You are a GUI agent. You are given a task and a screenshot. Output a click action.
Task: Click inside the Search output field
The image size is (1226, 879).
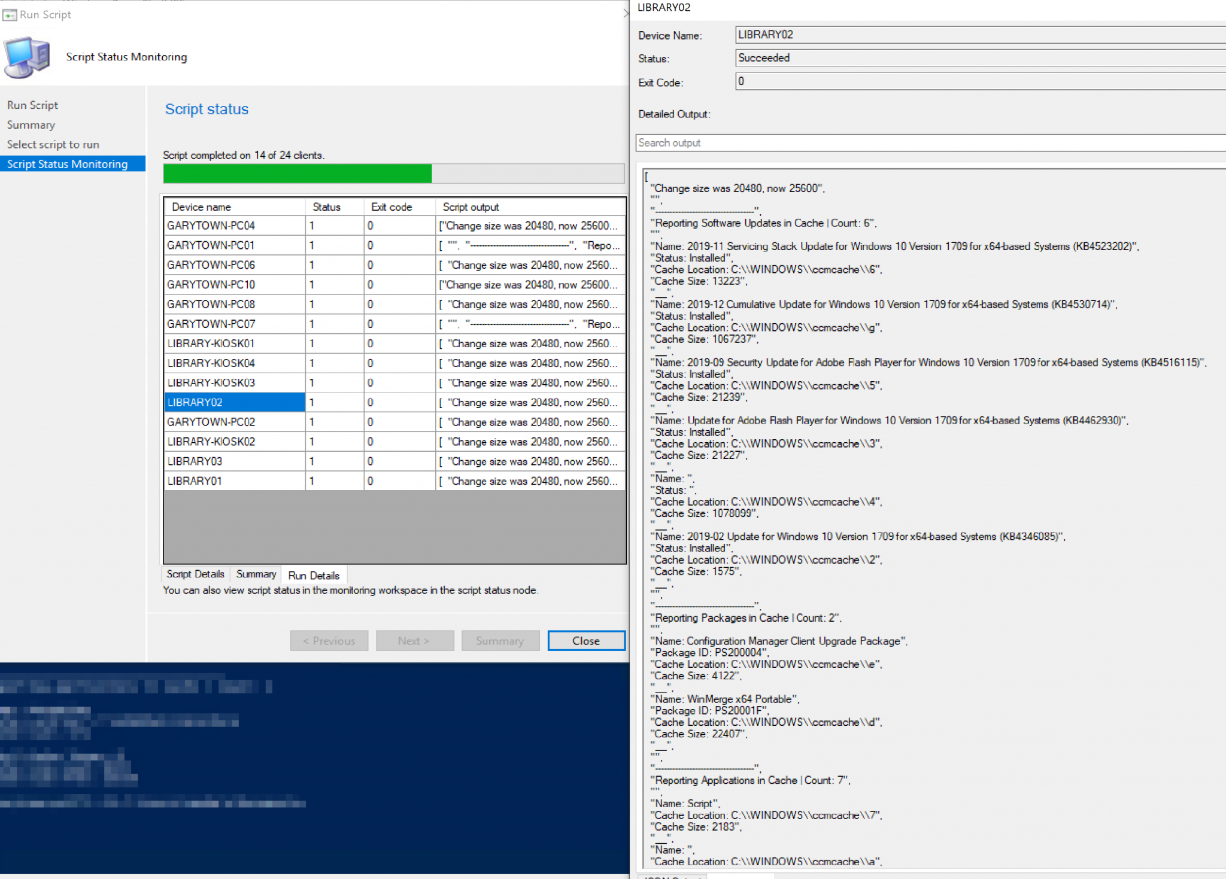point(838,142)
